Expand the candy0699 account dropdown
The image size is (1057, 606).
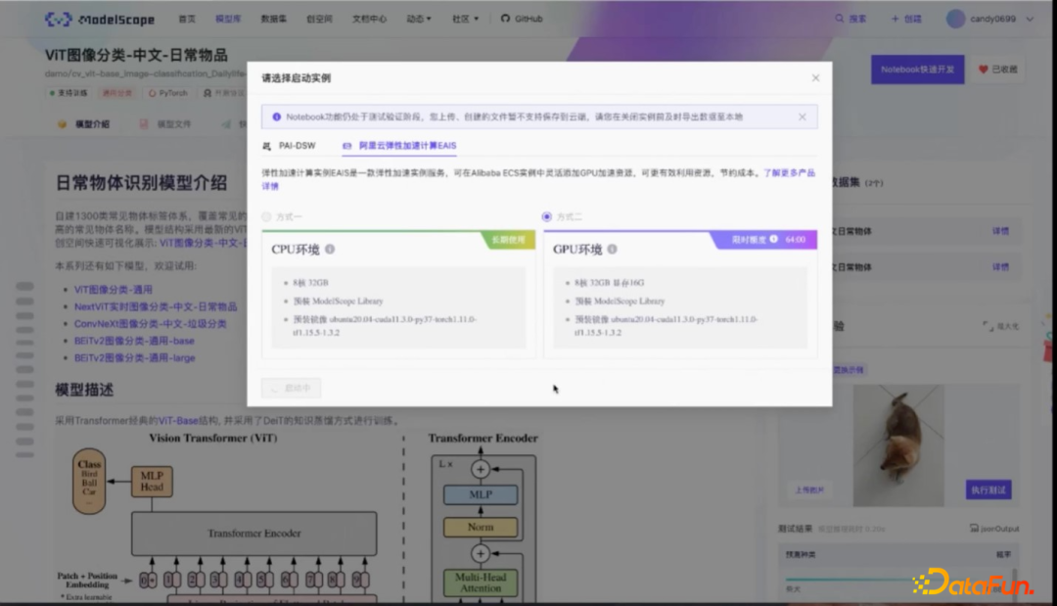coord(1030,19)
